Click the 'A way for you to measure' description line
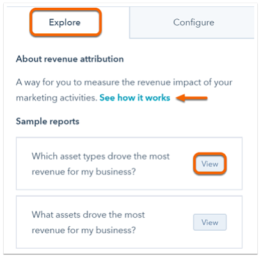This screenshot has width=261, height=257. 124,82
